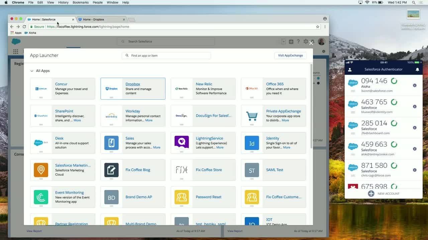Screen dimensions: 428x240
Task: Open the LightningService heart icon
Action: [x=182, y=143]
